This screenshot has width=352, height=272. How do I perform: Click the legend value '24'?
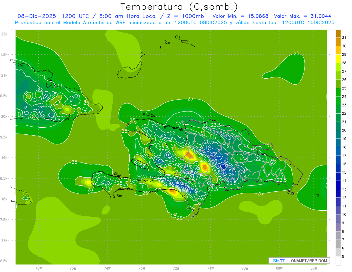(x=344, y=97)
